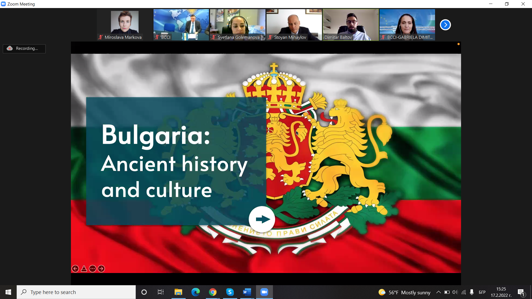The height and width of the screenshot is (299, 532).
Task: Open Skype from the taskbar
Action: (x=230, y=292)
